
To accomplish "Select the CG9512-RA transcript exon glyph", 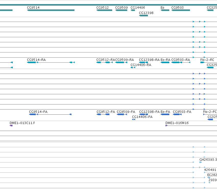I will [x=105, y=62].
